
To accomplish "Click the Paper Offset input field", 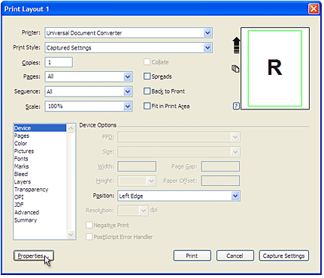I will coord(220,181).
